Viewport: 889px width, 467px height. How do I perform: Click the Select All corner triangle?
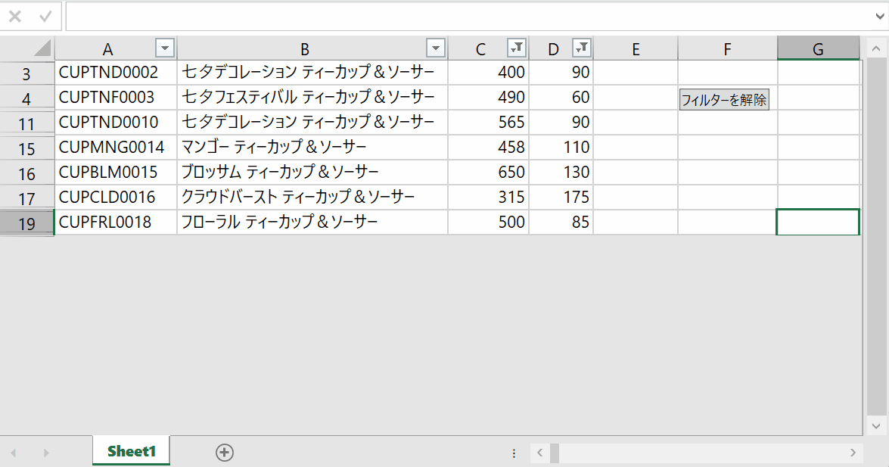click(x=42, y=48)
